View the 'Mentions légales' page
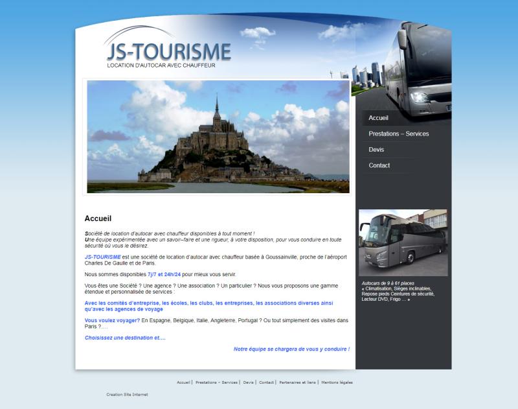The height and width of the screenshot is (409, 518). (335, 383)
